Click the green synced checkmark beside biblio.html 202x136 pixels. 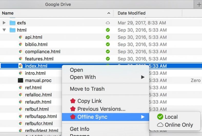(108, 44)
